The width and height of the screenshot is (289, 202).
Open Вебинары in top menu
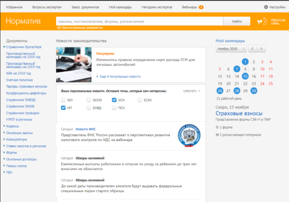(x=189, y=7)
